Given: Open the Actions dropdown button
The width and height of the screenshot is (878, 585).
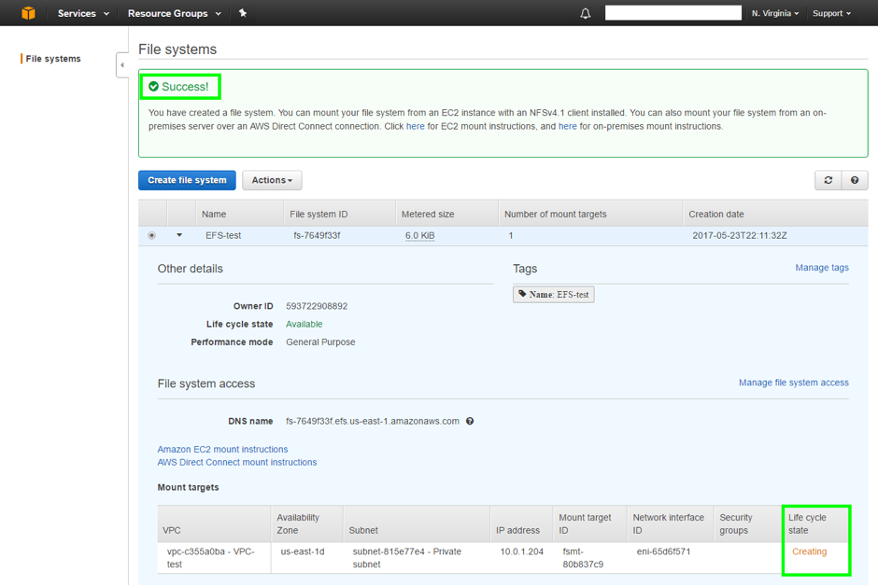Looking at the screenshot, I should click(x=272, y=180).
